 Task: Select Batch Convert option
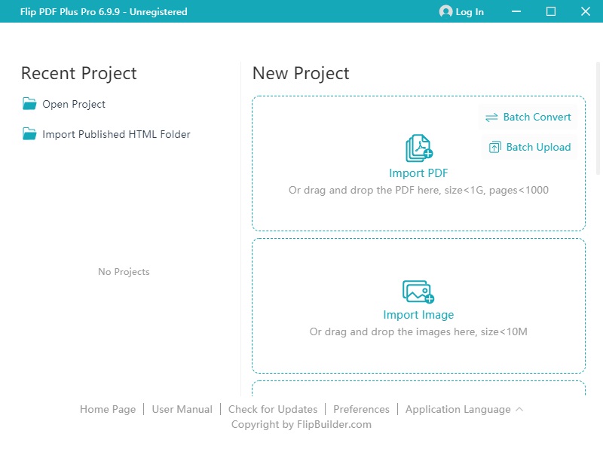point(528,117)
